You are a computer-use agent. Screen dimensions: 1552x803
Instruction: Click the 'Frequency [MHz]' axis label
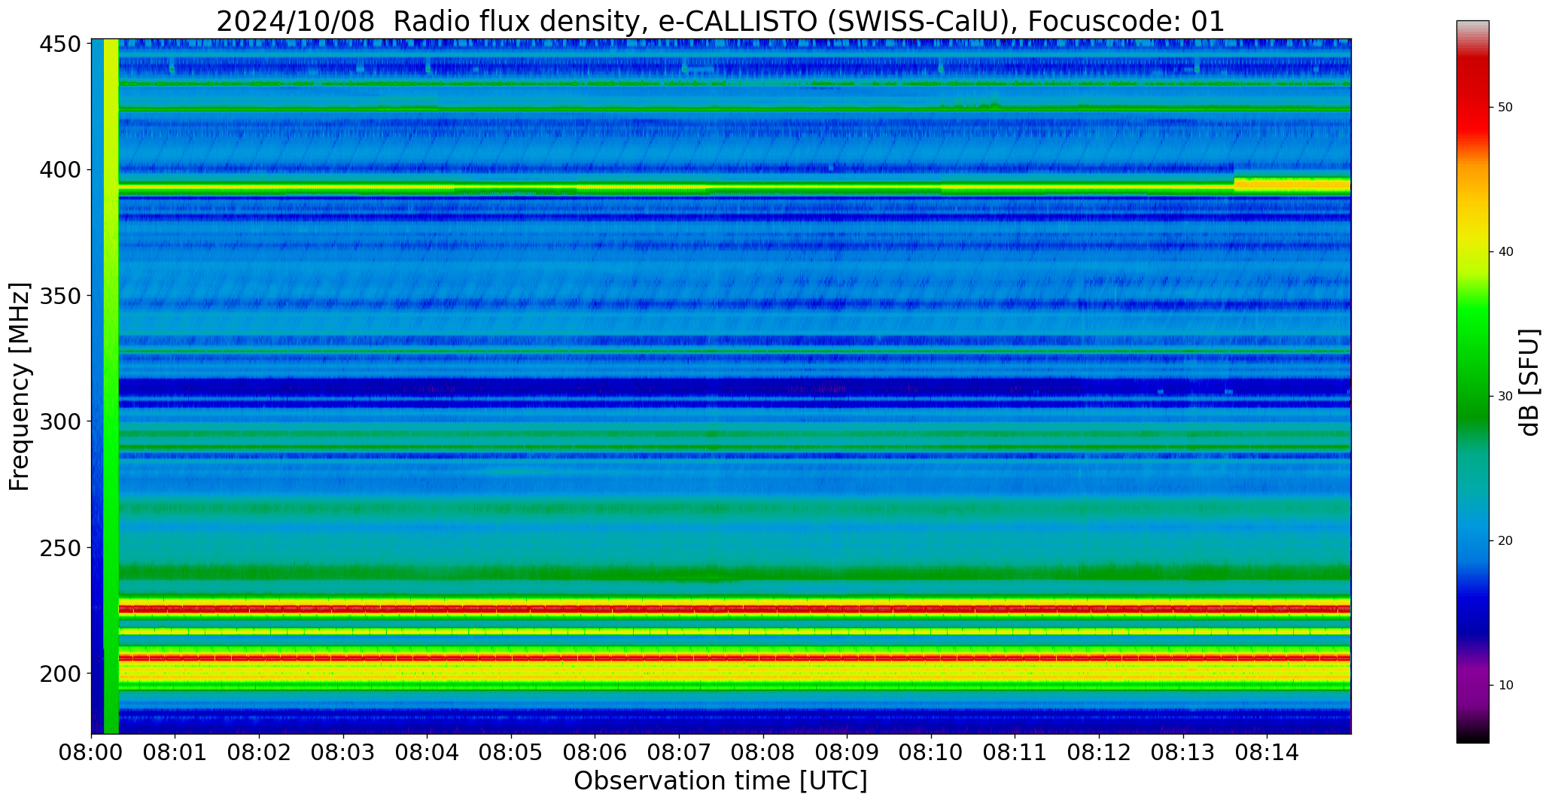20,387
